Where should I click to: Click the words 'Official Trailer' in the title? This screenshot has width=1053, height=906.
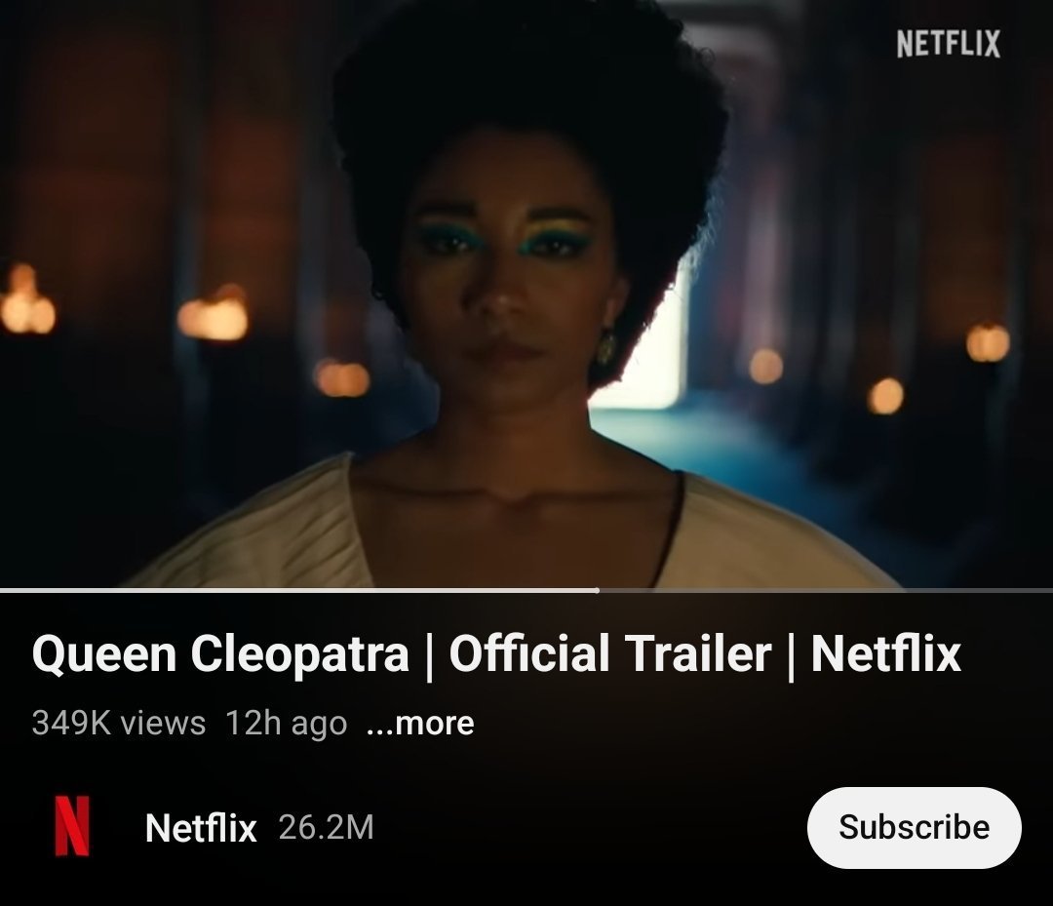pos(609,652)
